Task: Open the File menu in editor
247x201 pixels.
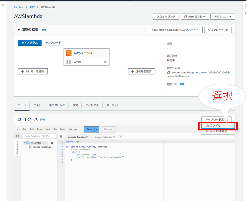Action: 24,129
